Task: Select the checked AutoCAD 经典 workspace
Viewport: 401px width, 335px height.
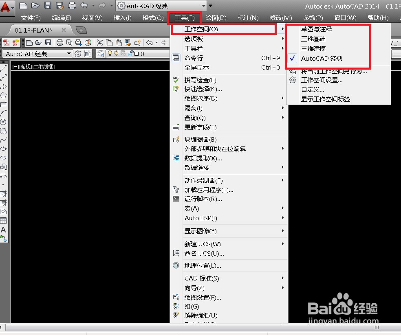Action: tap(322, 59)
